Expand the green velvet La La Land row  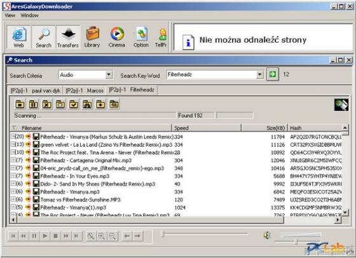click(x=13, y=144)
